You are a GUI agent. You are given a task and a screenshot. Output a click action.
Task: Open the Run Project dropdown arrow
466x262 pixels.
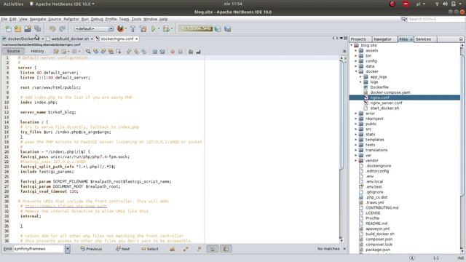159,29
